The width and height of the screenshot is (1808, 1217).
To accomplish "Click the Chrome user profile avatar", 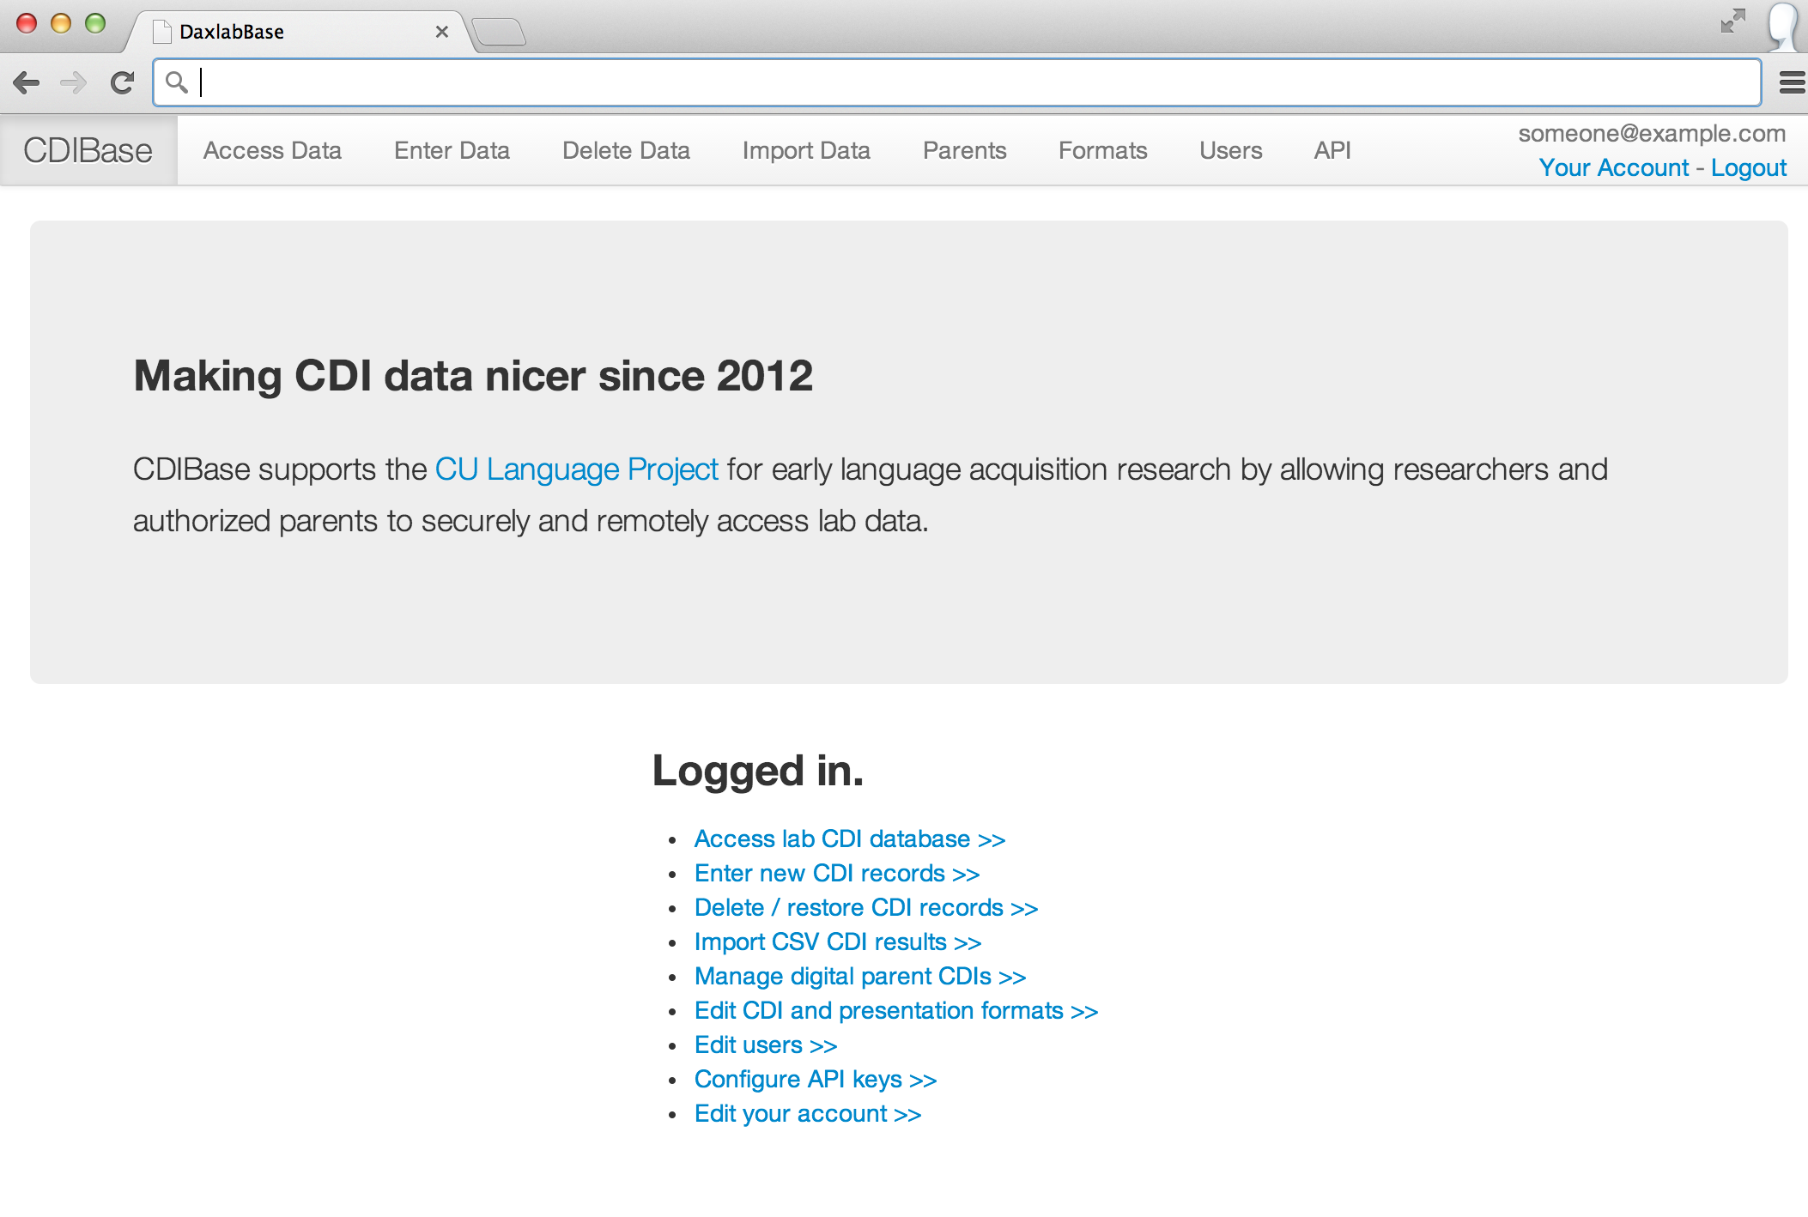I will [1784, 26].
